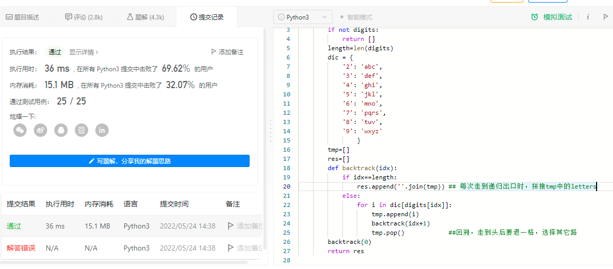Click code line 'if not digits:'
613x269 pixels.
tap(353, 30)
